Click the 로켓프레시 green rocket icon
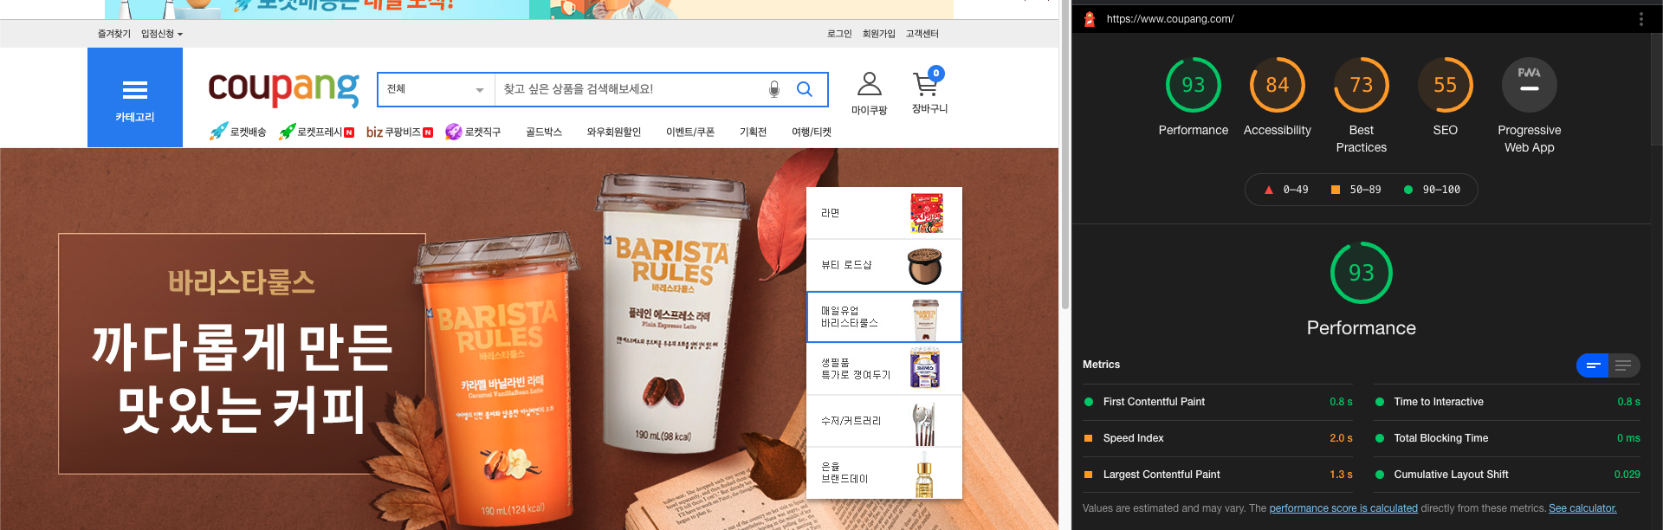The image size is (1663, 530). pyautogui.click(x=287, y=132)
